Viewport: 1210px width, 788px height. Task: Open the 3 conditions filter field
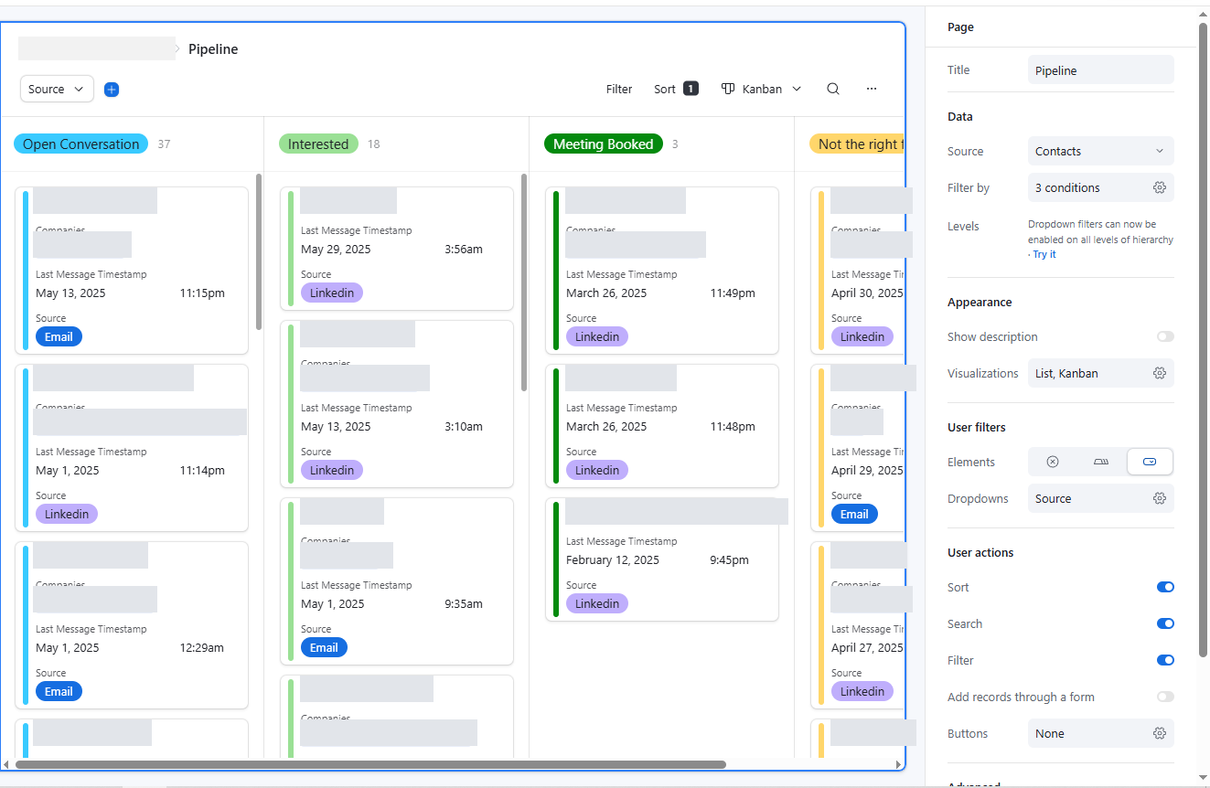click(1101, 187)
